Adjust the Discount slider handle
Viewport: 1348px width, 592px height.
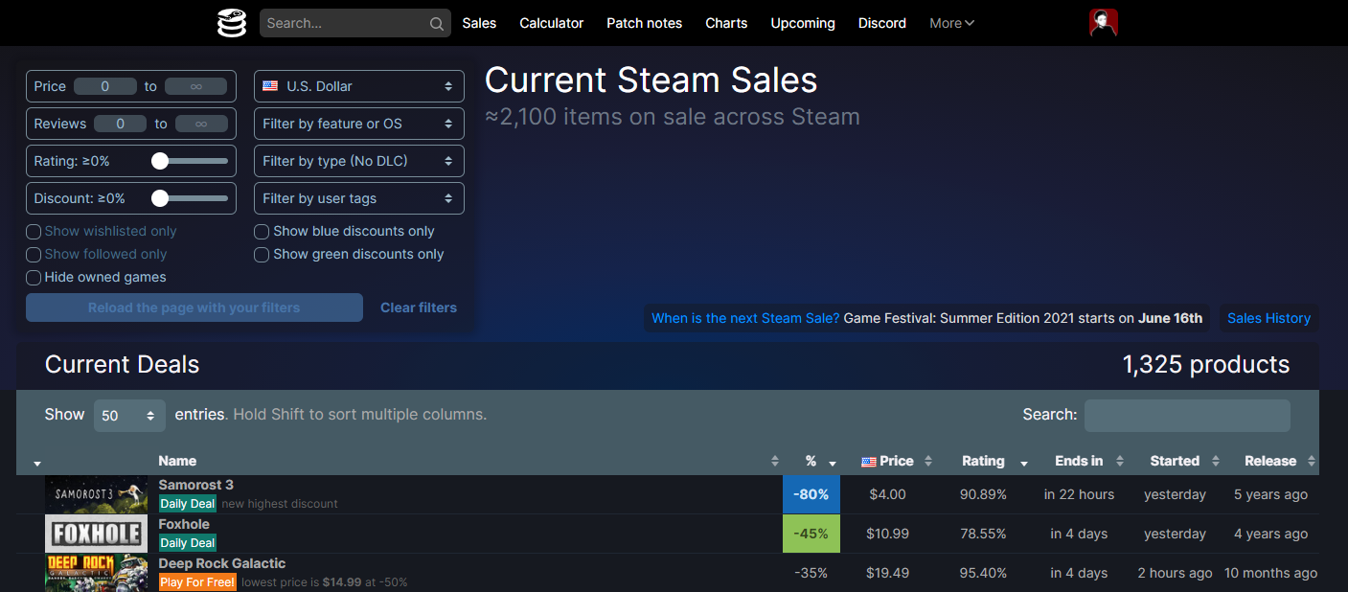coord(160,198)
